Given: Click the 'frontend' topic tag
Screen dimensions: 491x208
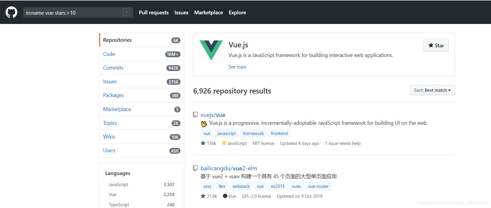Looking at the screenshot, I should [x=279, y=134].
